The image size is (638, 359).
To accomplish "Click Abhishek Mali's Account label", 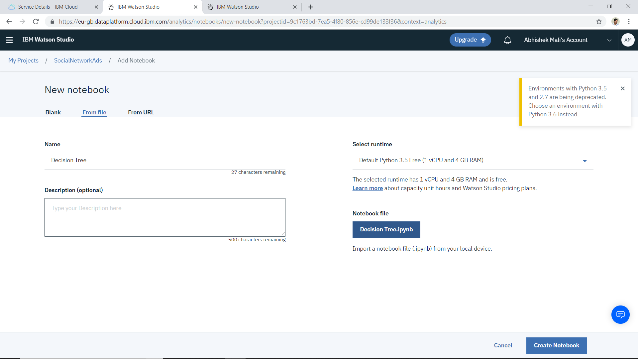I will pos(556,40).
